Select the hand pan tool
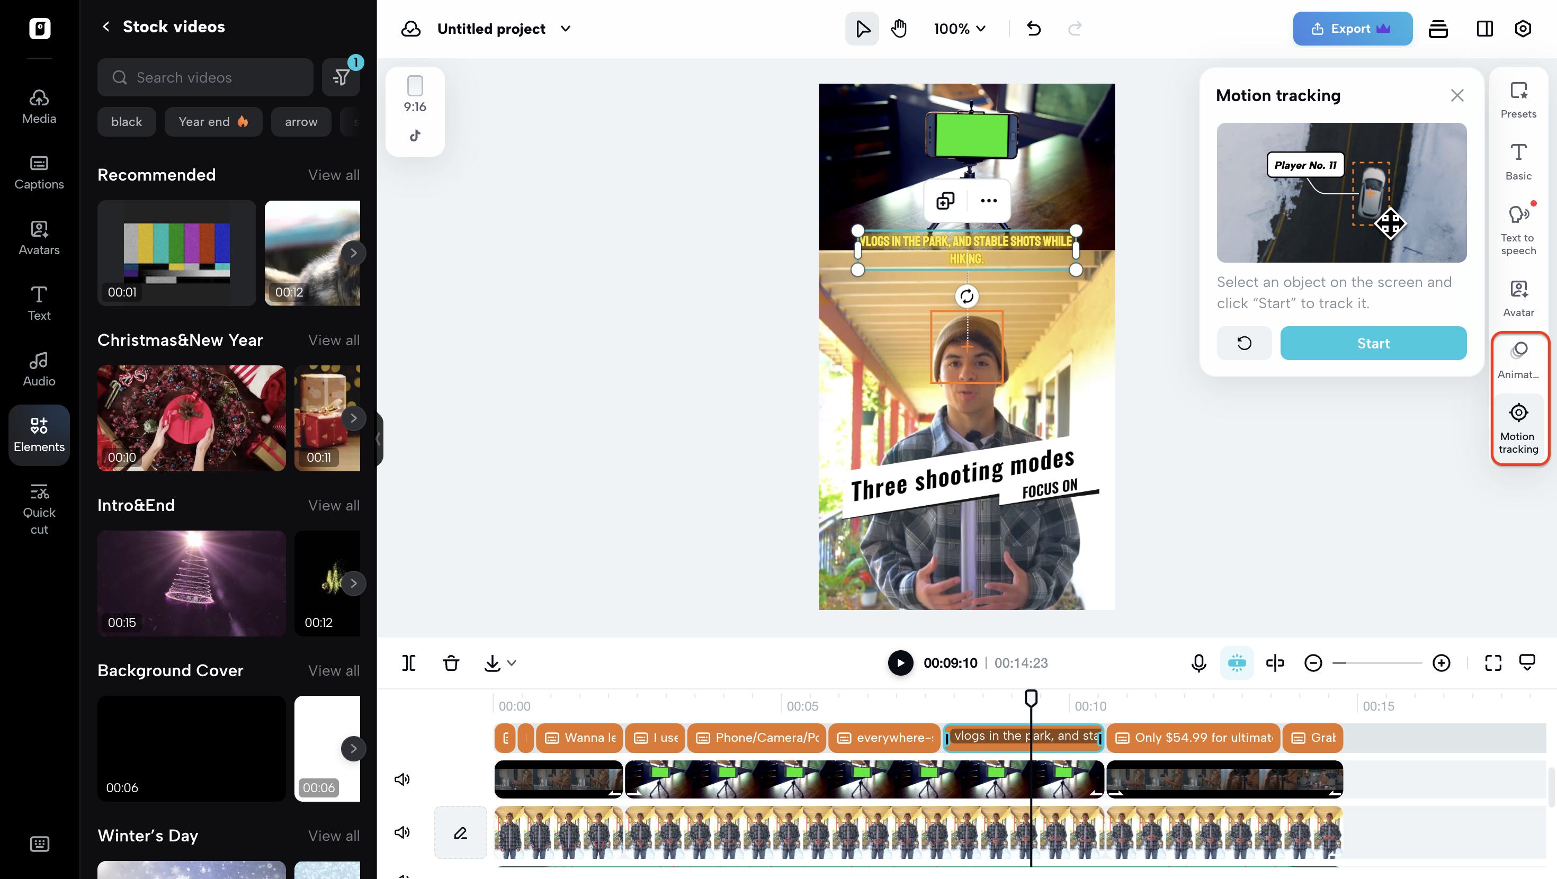The image size is (1557, 879). tap(899, 29)
